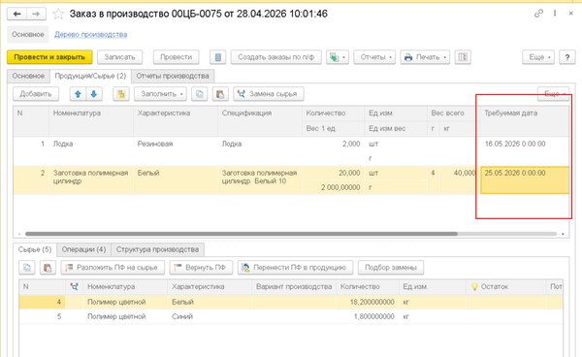Paste rows icon in the products toolbar
The image size is (582, 357).
[x=220, y=94]
